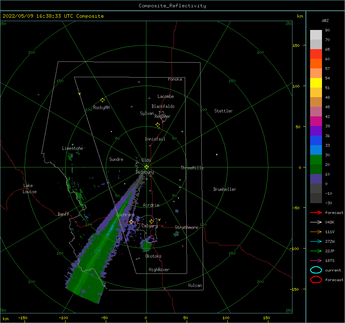Click the '18TS' legend label
This screenshot has height=323, width=345.
click(330, 261)
